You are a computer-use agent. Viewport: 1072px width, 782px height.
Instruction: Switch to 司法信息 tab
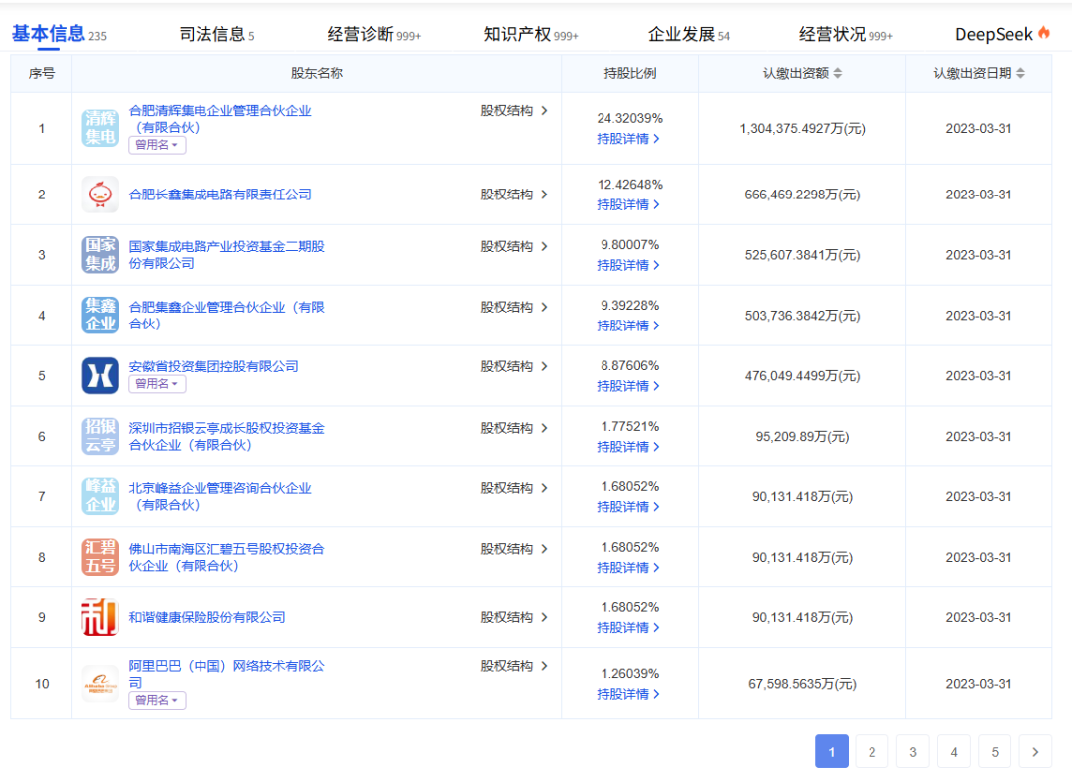[x=216, y=34]
